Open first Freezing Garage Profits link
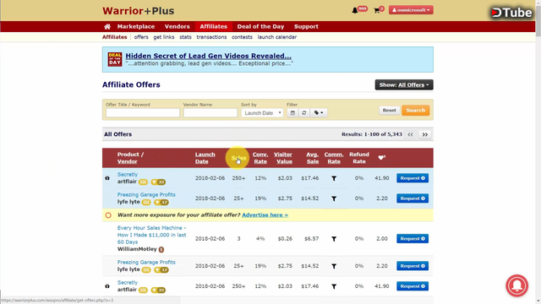The image size is (541, 304). tap(146, 195)
